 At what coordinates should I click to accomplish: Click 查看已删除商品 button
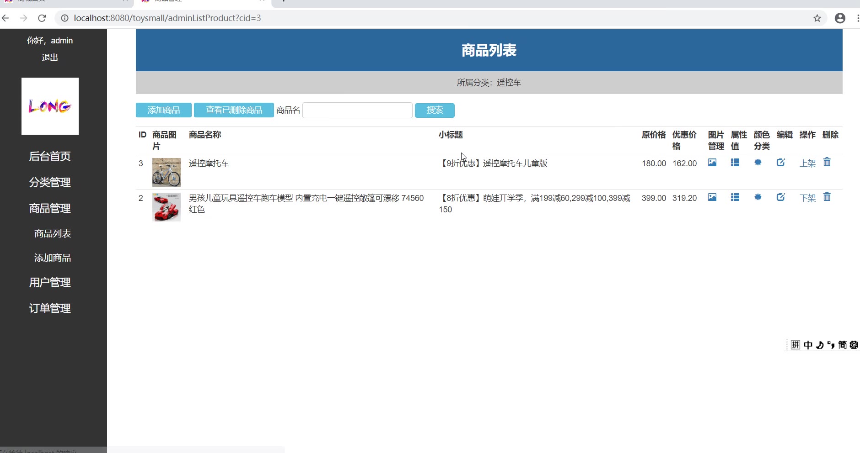(234, 110)
